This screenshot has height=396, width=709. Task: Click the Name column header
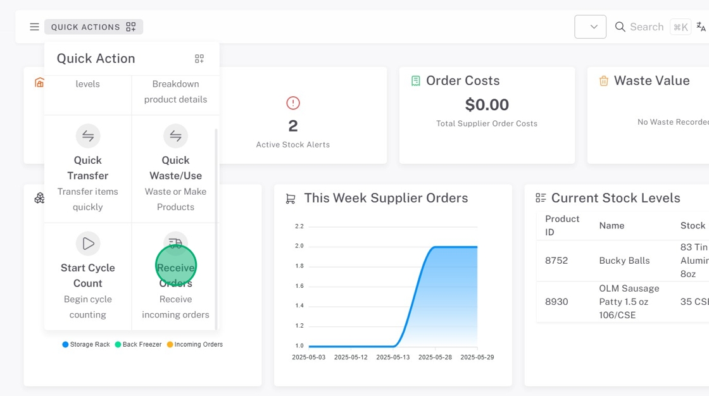612,226
